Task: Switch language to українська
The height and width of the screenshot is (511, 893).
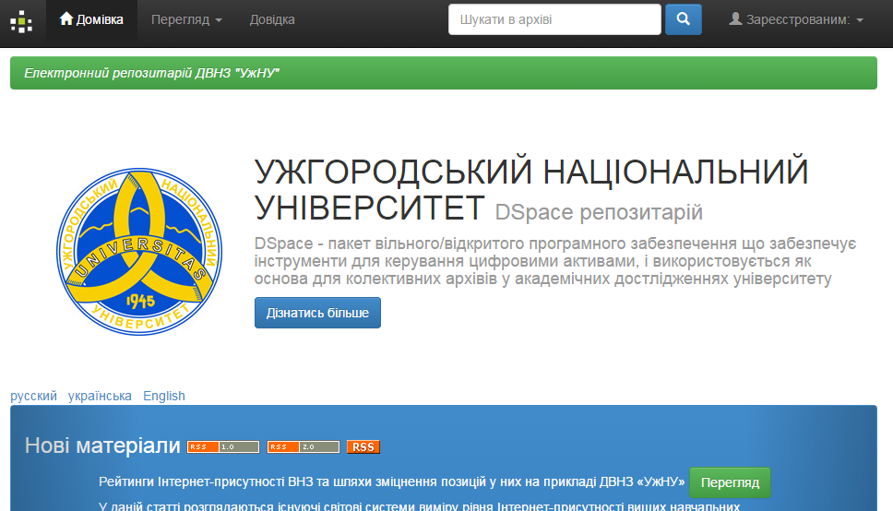Action: click(100, 396)
